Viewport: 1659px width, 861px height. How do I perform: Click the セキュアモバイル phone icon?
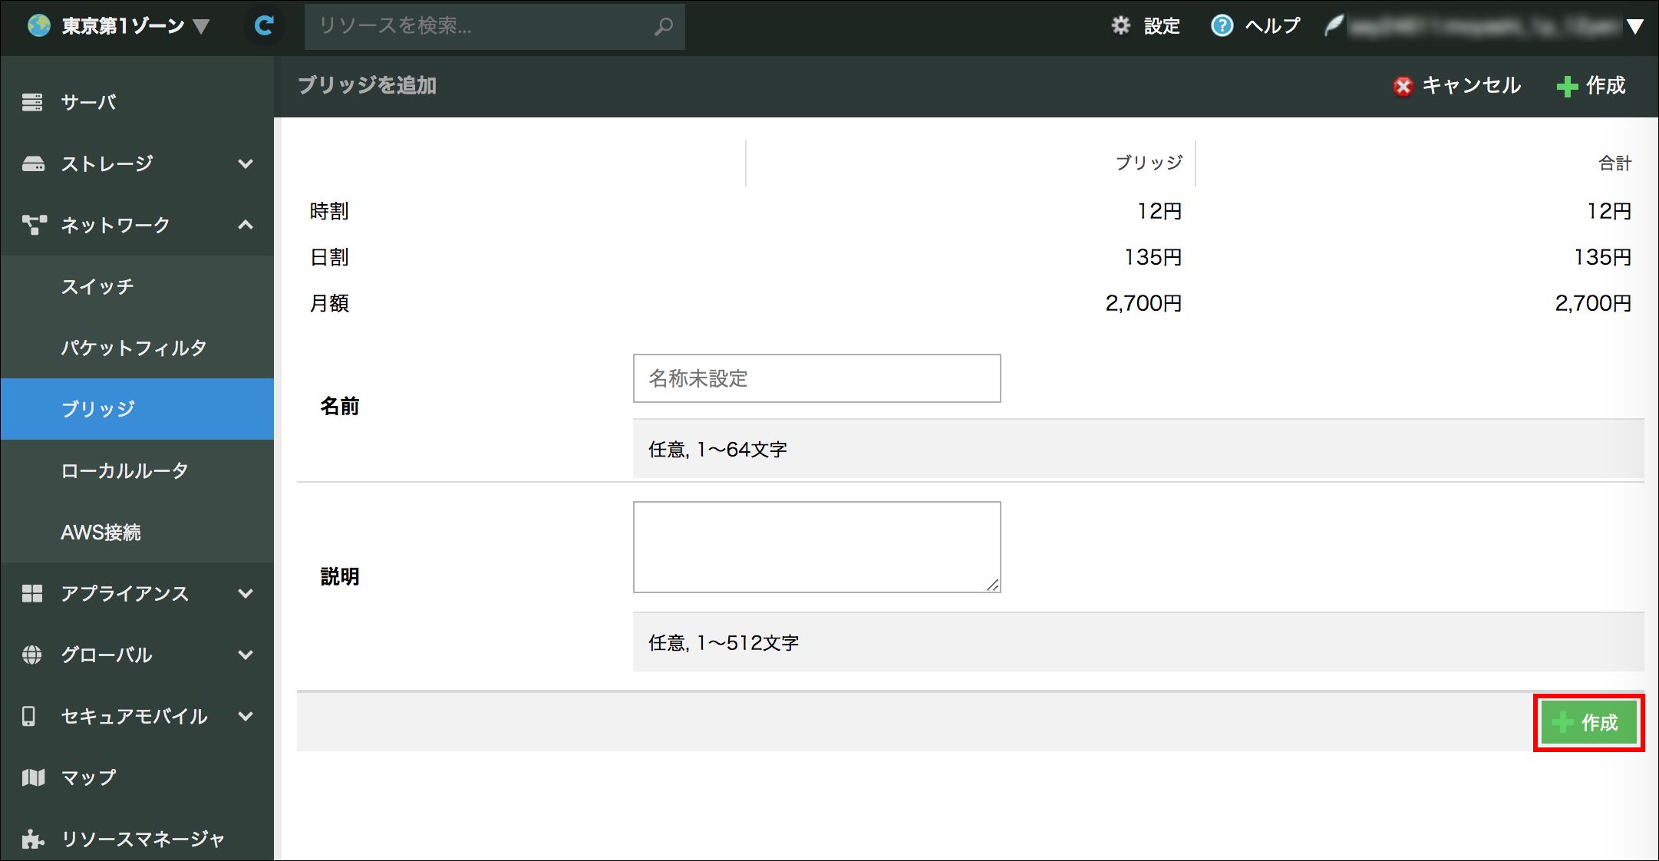(x=29, y=716)
